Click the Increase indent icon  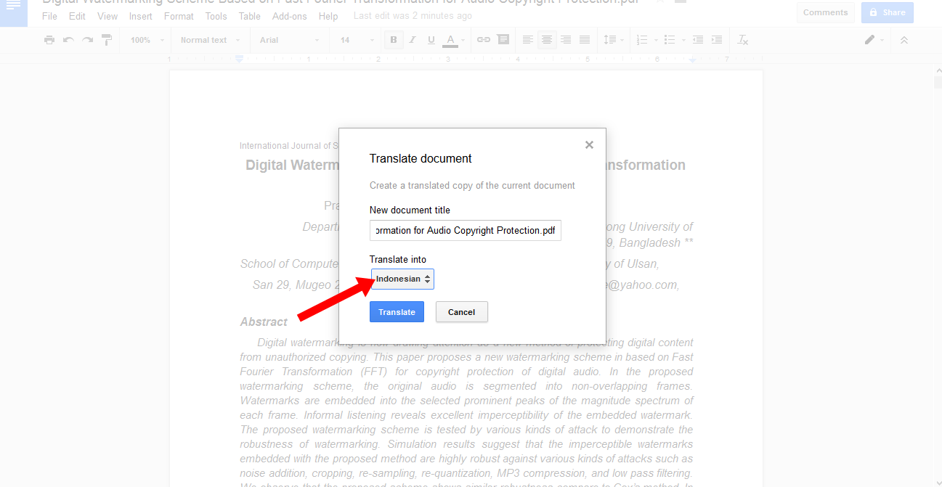(x=717, y=40)
